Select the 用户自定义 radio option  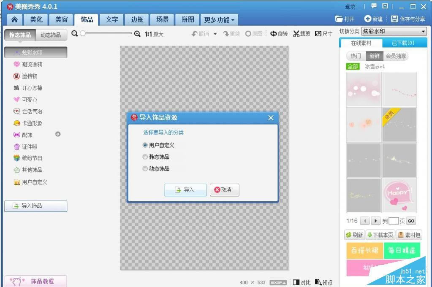[145, 145]
